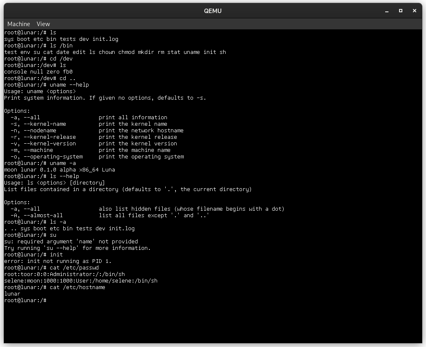Click the 'console null zero fb0' listing
The height and width of the screenshot is (347, 426).
click(39, 72)
